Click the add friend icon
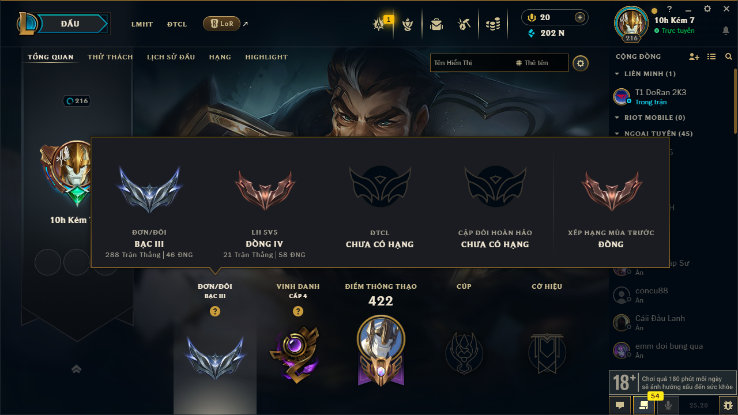This screenshot has width=738, height=415. [694, 56]
